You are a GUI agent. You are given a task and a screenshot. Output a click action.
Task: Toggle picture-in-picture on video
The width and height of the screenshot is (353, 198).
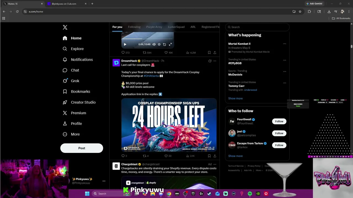click(164, 44)
